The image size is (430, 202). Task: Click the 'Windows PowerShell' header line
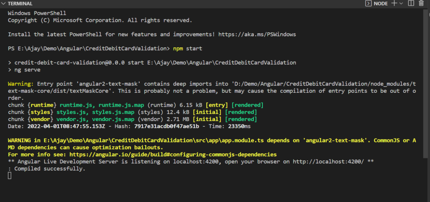point(37,13)
